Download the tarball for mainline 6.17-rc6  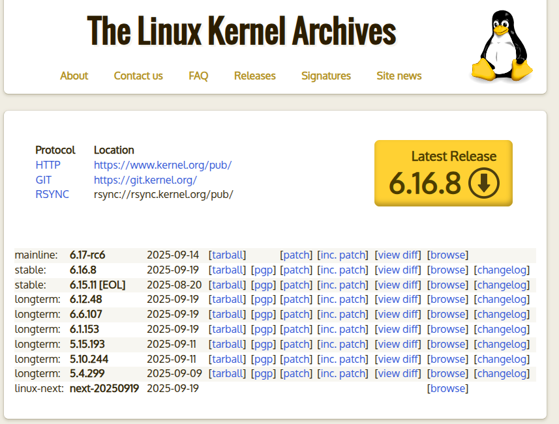[227, 255]
